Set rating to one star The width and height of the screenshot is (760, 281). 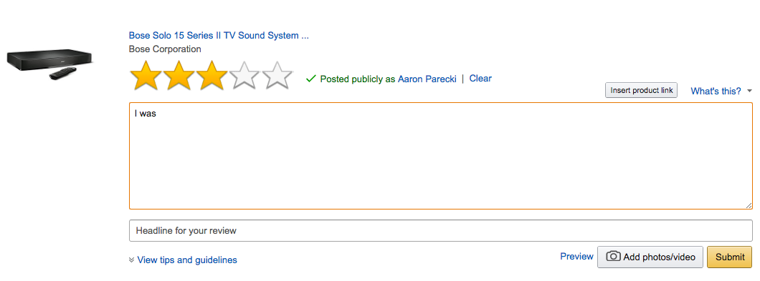146,76
